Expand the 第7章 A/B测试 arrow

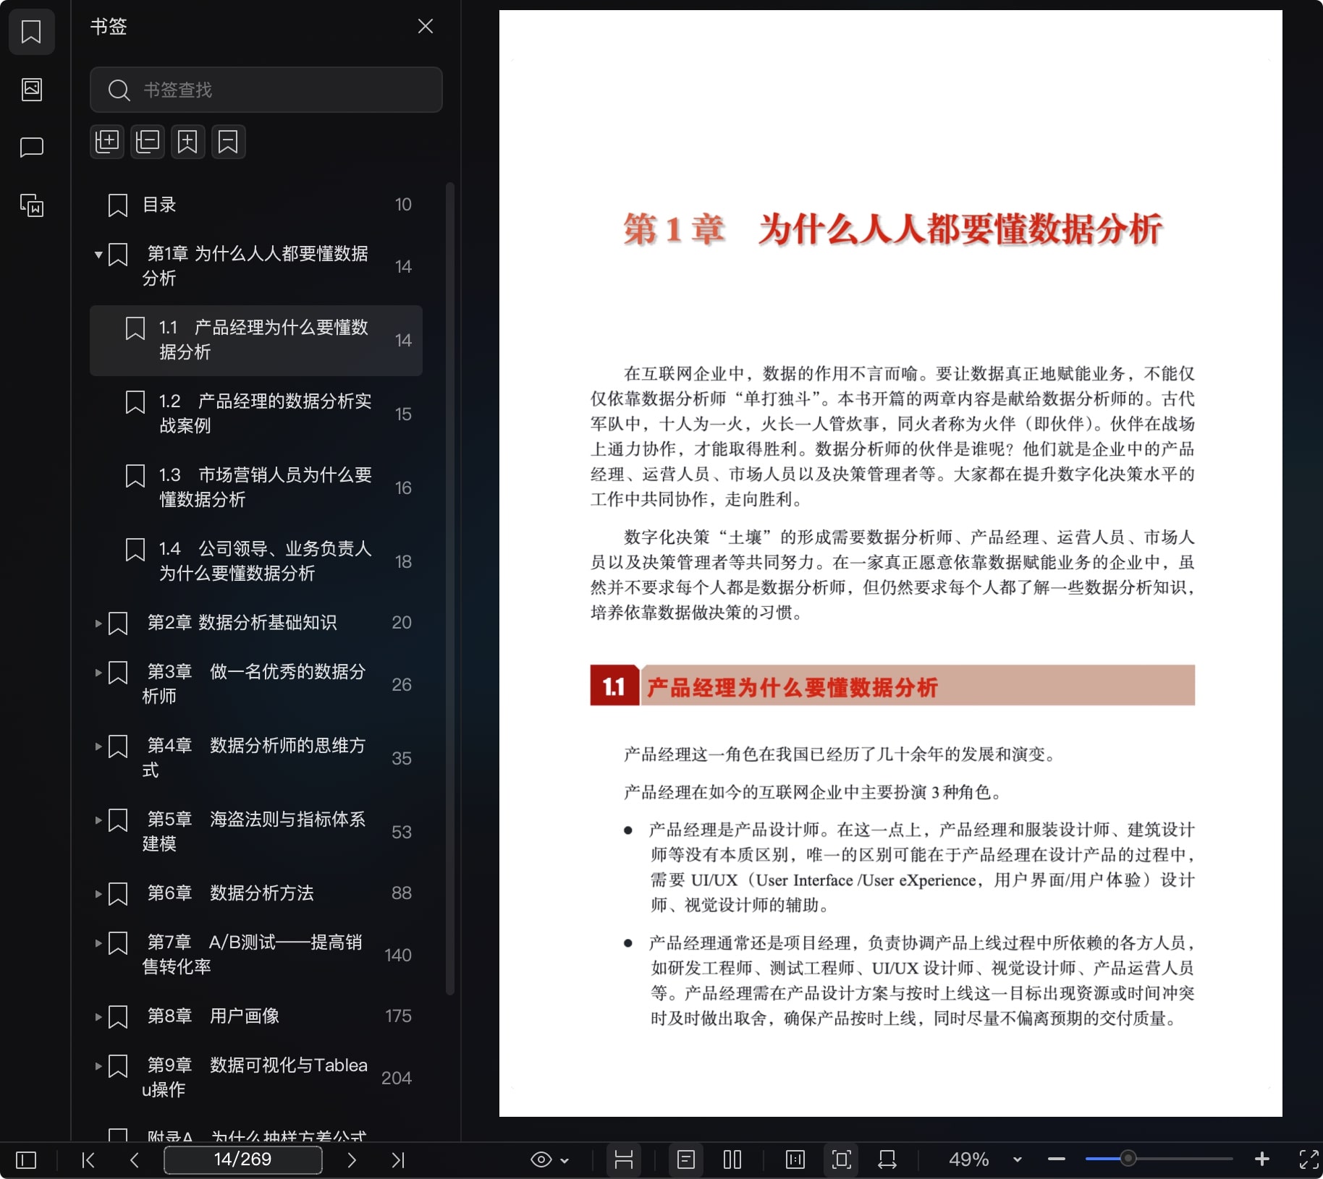[x=98, y=942]
